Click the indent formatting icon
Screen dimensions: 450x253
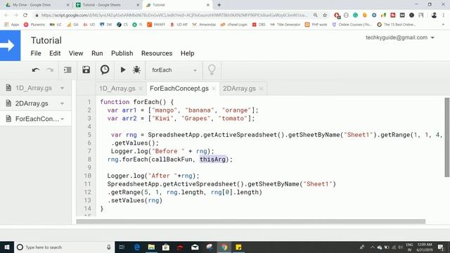pyautogui.click(x=67, y=70)
